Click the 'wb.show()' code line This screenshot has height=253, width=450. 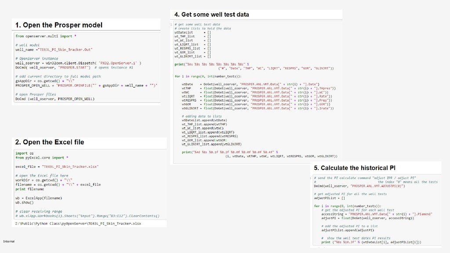coord(25,202)
